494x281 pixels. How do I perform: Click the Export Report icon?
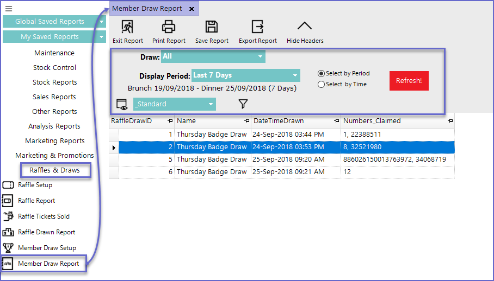(x=257, y=27)
